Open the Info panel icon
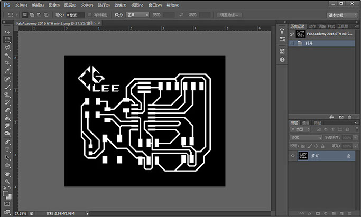The width and height of the screenshot is (361, 217). click(282, 60)
